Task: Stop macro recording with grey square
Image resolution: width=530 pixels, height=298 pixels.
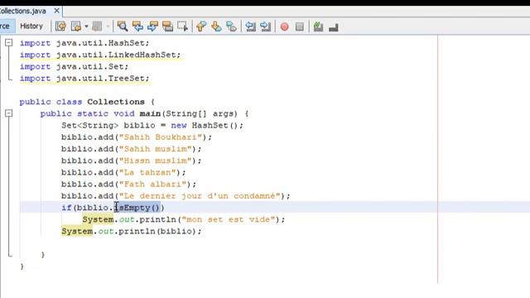Action: click(x=300, y=26)
